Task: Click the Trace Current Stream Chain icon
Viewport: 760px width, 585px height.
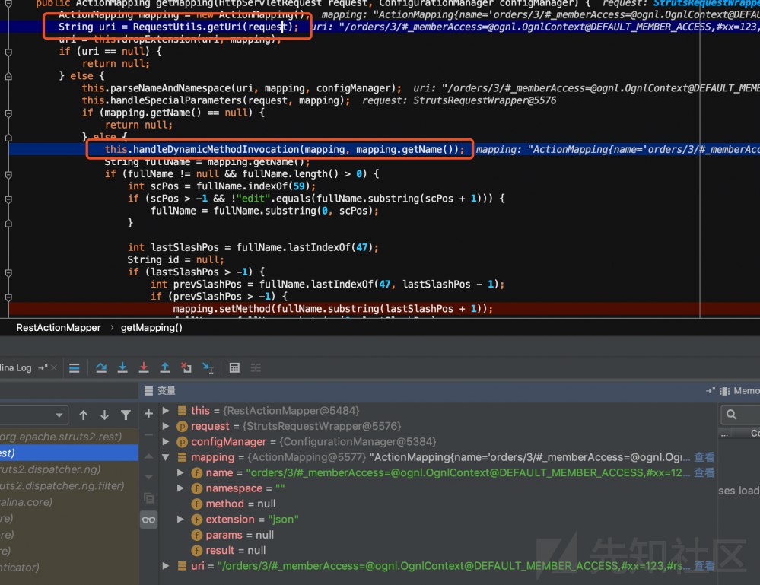Action: tap(256, 368)
